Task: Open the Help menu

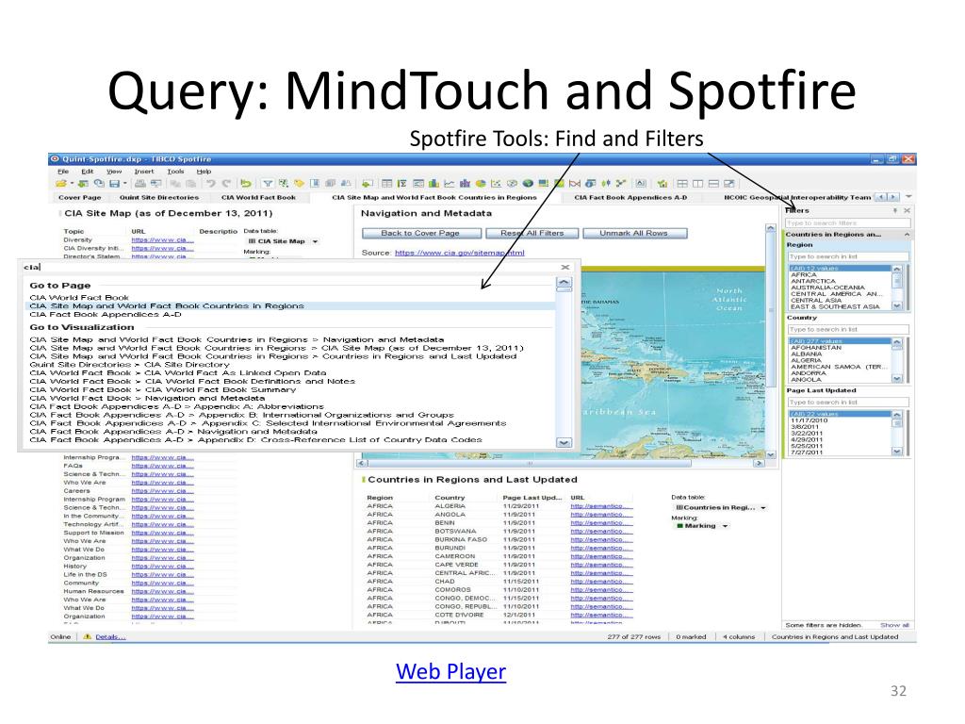Action: [x=204, y=172]
